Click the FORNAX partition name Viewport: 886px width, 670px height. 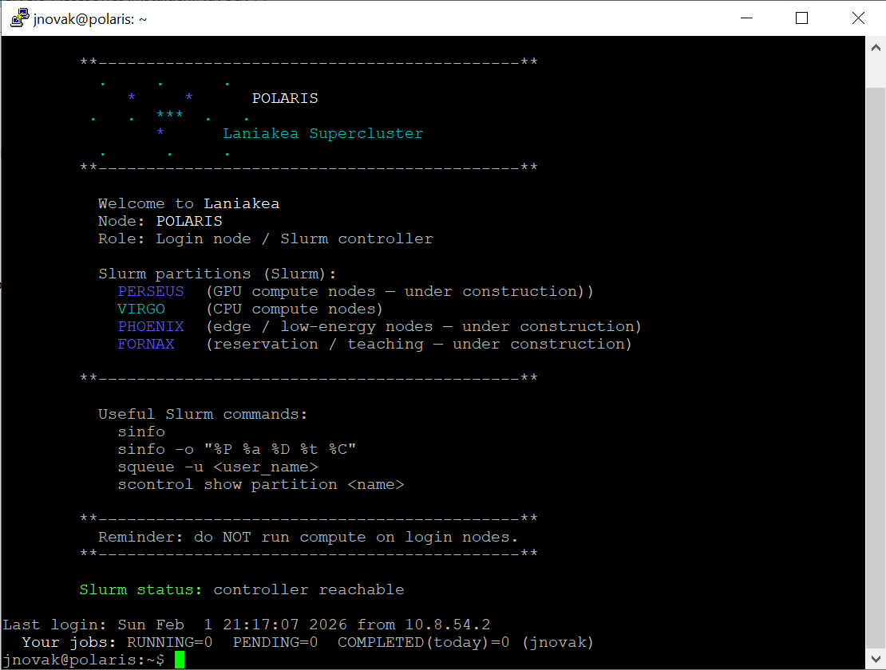pos(146,344)
